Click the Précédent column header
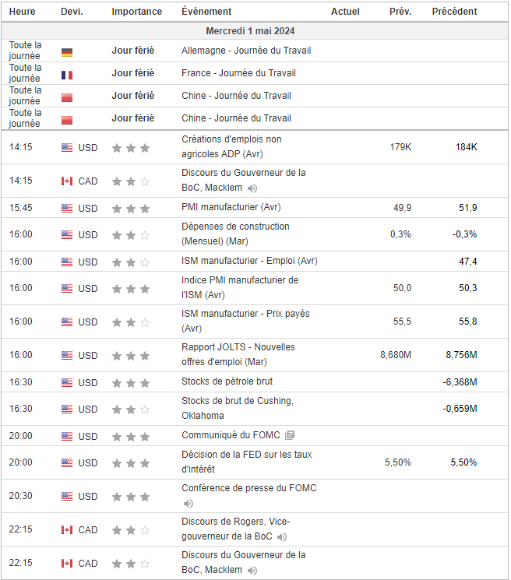 point(454,12)
